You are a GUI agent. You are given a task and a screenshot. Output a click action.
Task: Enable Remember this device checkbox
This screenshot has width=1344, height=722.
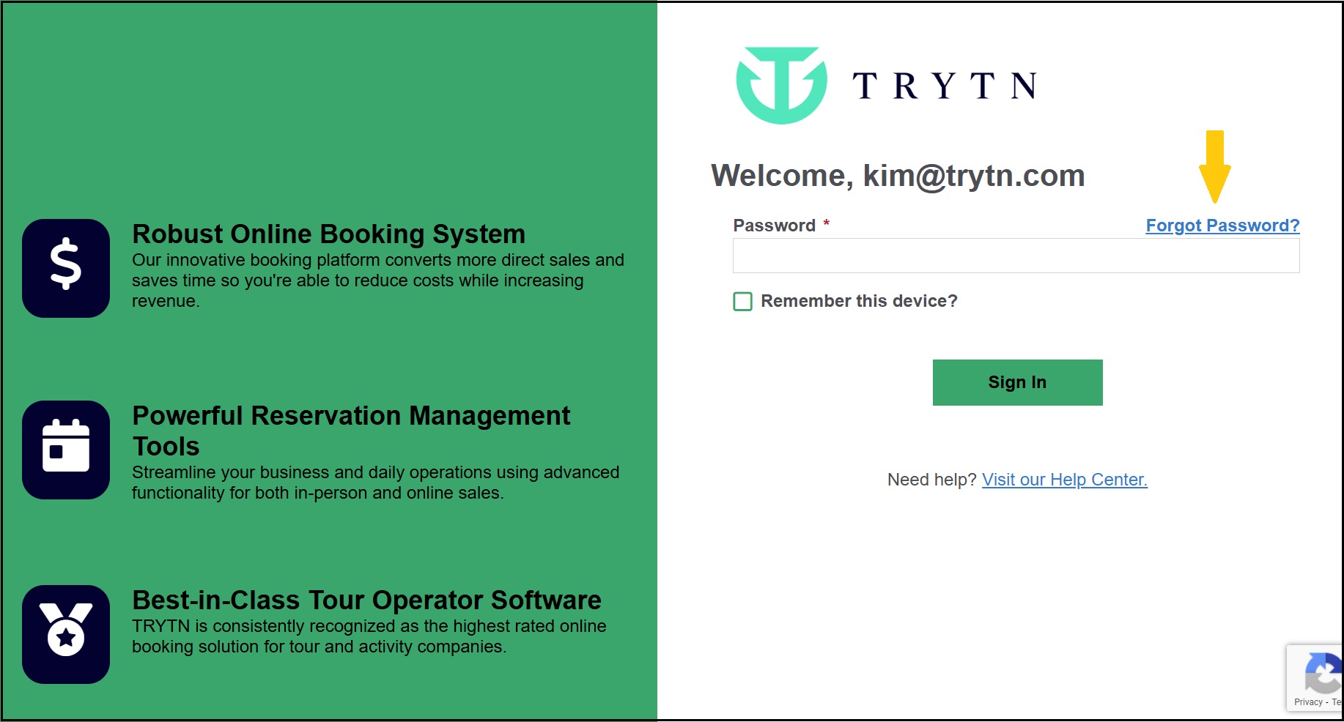click(x=742, y=302)
